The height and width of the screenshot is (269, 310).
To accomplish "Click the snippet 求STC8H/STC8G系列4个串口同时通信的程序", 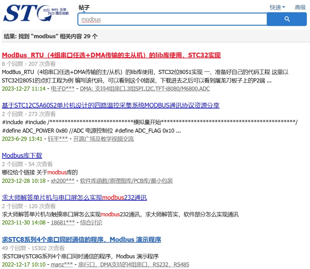I will (x=80, y=256).
